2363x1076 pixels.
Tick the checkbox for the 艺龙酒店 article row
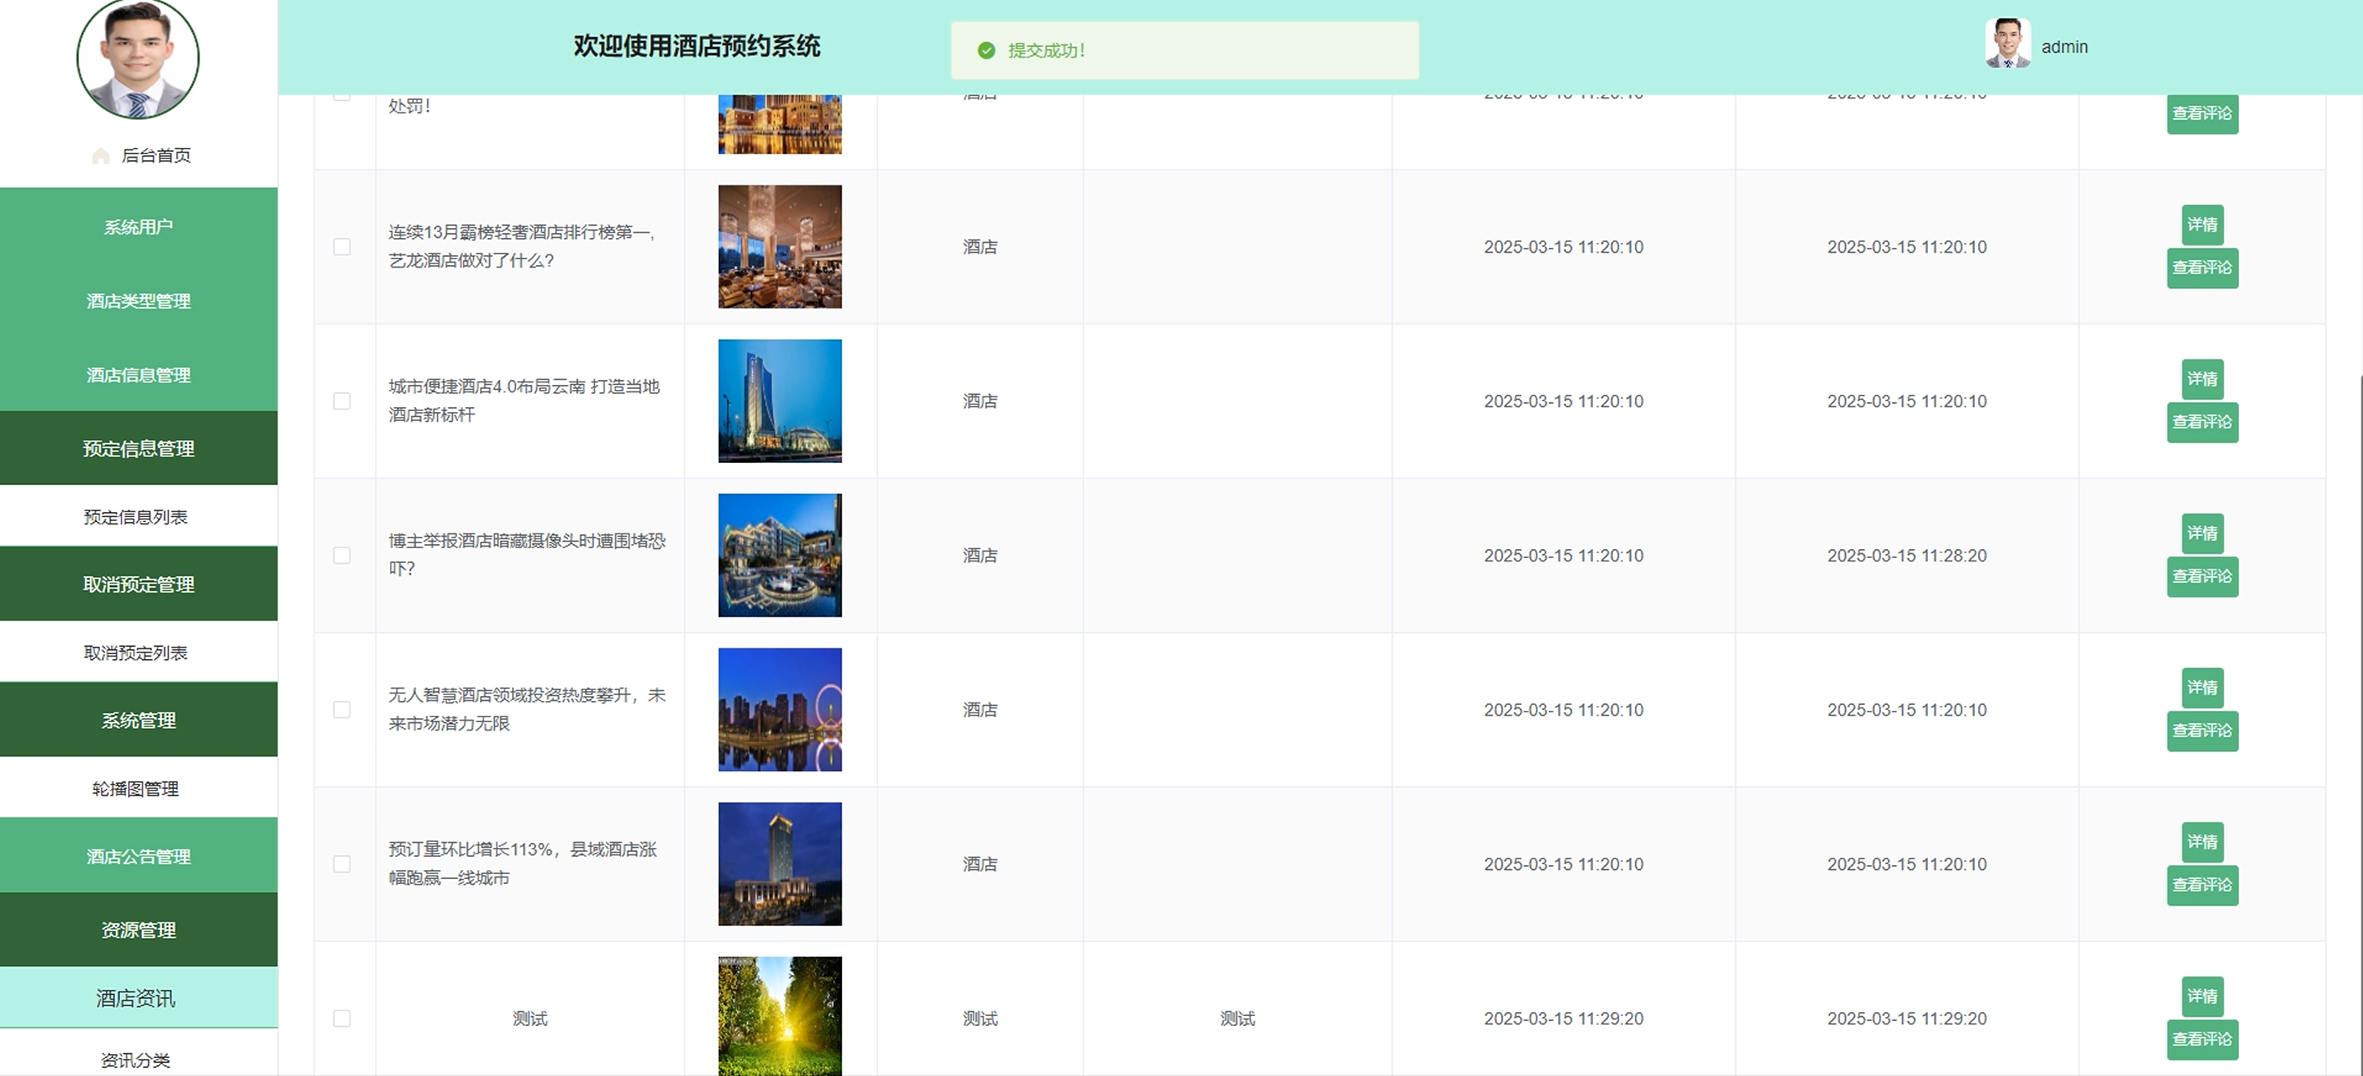pos(342,247)
